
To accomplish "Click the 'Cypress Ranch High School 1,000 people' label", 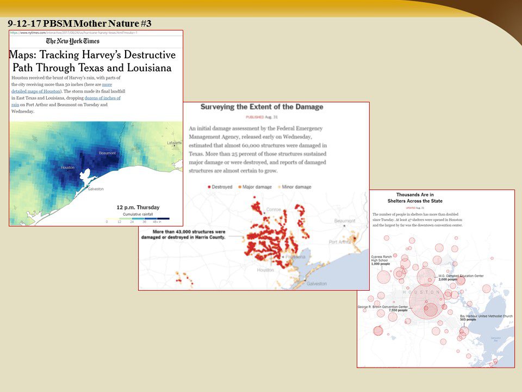I will click(x=381, y=260).
